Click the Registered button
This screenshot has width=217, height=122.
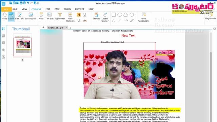210,17
